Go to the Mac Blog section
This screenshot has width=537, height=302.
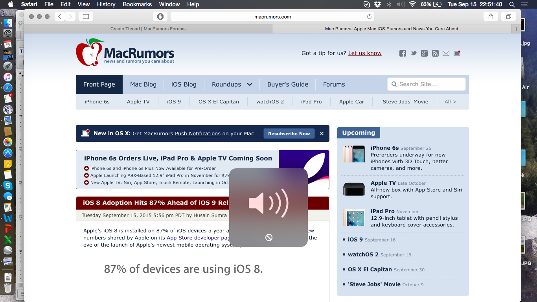(x=143, y=85)
